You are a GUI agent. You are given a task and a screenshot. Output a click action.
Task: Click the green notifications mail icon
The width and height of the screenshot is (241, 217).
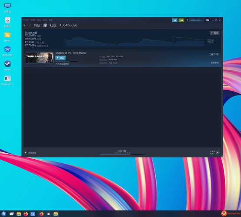[181, 20]
